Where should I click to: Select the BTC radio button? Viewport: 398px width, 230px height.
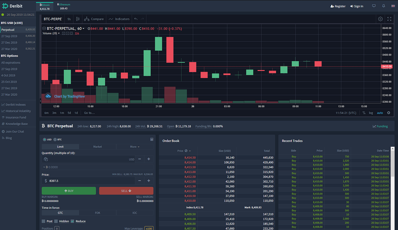click(x=55, y=139)
